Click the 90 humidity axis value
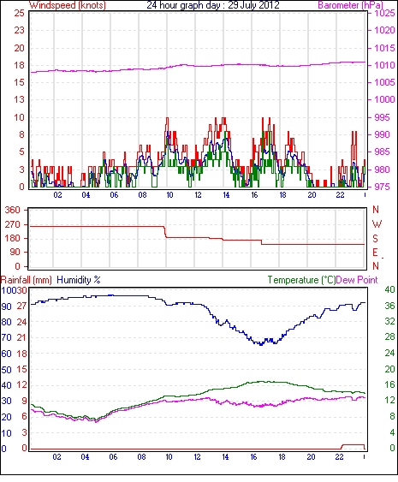The height and width of the screenshot is (482, 398). (7, 306)
